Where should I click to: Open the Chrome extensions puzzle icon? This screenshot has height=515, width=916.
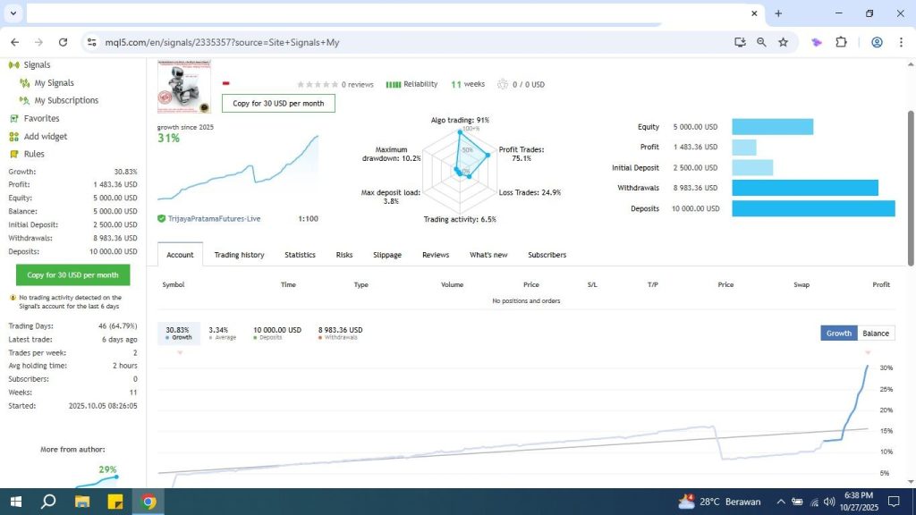tap(841, 42)
